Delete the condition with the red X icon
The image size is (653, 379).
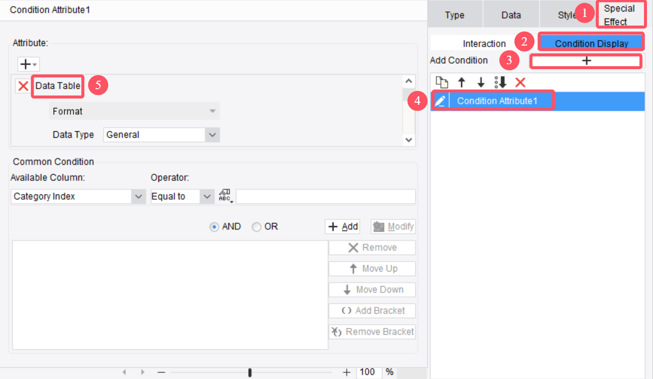click(x=520, y=82)
